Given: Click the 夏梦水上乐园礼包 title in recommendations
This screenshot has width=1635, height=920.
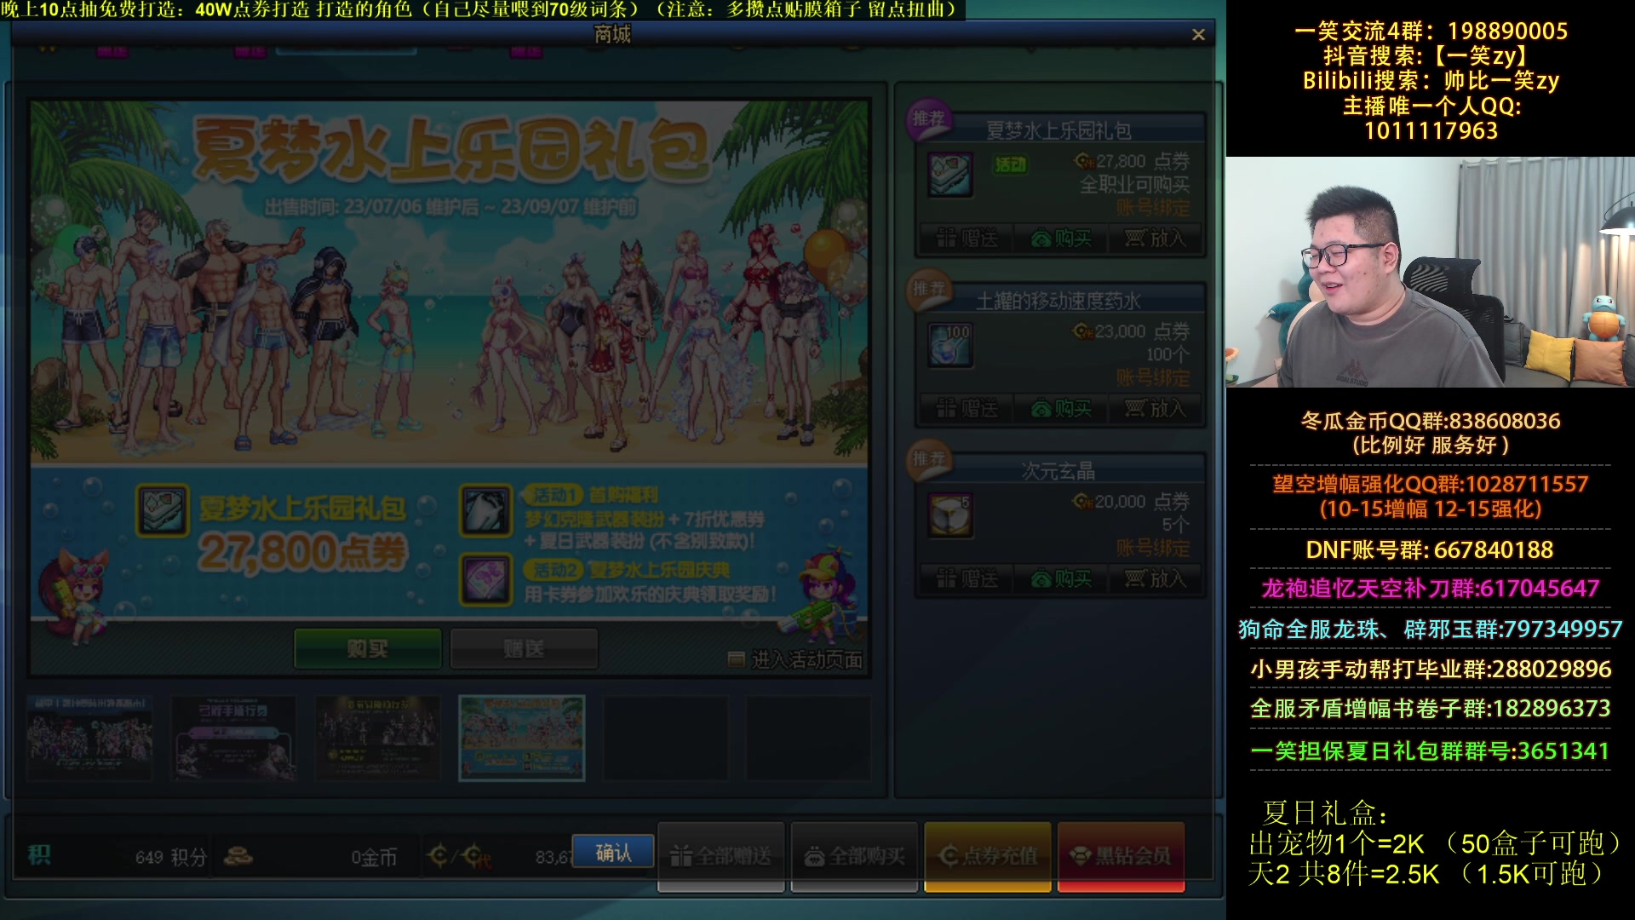Looking at the screenshot, I should (1058, 130).
